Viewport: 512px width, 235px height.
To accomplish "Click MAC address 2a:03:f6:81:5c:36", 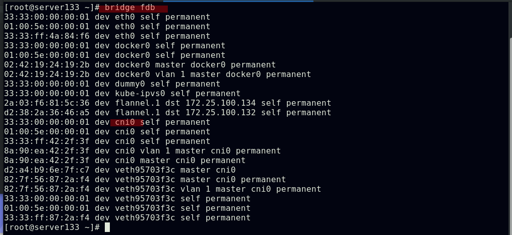I will (x=46, y=103).
